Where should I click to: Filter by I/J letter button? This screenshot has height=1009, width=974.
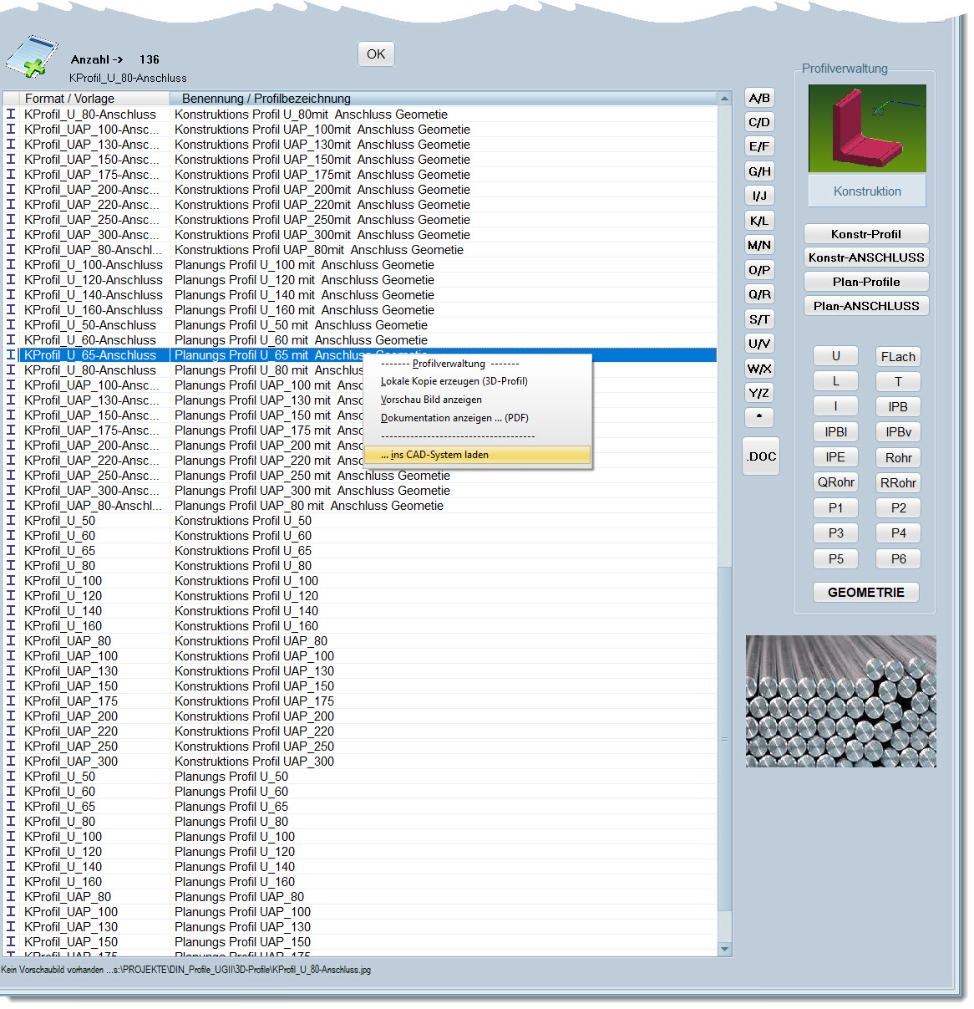759,196
